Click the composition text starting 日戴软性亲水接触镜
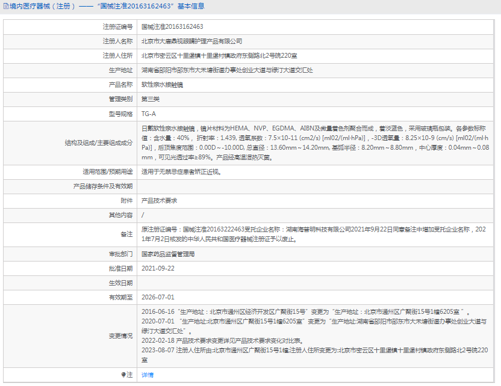Screen dimensions: 501x386 (315, 143)
